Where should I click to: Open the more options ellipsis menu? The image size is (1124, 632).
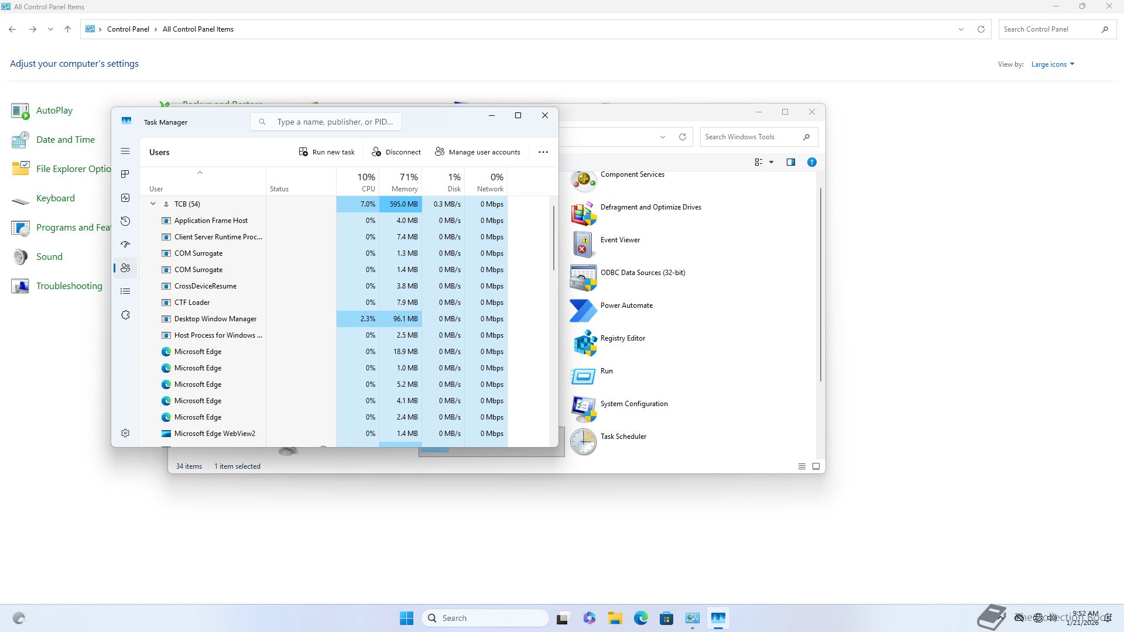(543, 152)
